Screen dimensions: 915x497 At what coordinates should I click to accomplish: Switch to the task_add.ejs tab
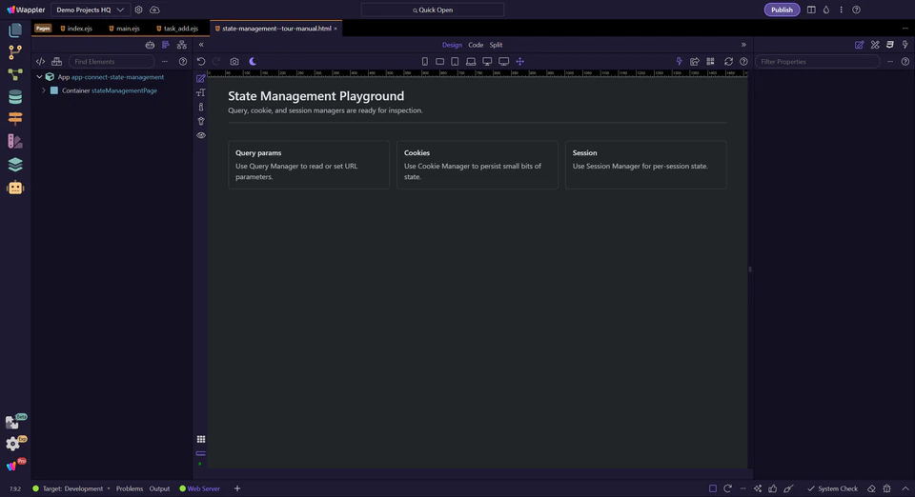click(177, 28)
